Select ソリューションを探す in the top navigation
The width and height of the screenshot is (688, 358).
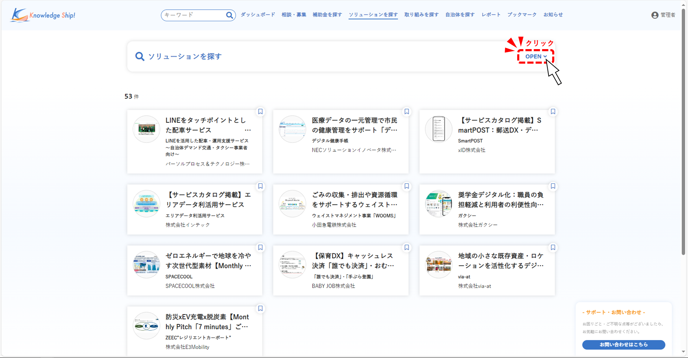[x=373, y=15]
